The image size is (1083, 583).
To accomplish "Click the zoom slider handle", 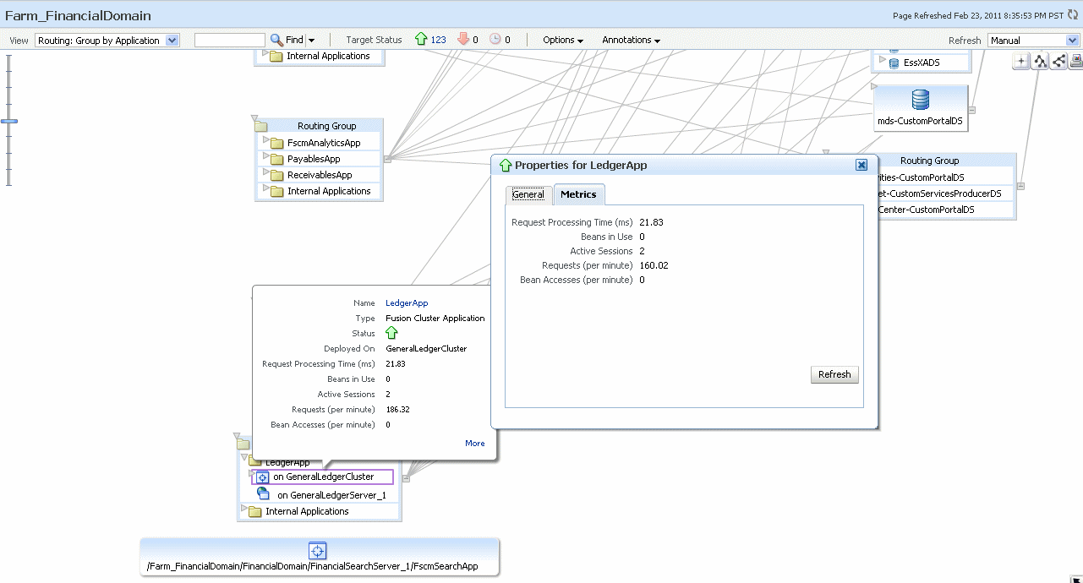I will pos(9,122).
